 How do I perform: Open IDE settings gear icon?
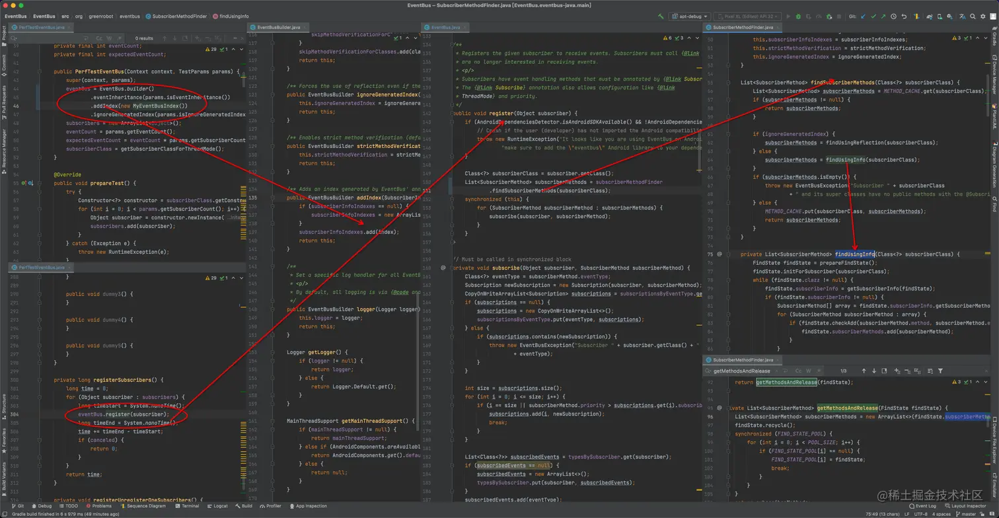983,17
